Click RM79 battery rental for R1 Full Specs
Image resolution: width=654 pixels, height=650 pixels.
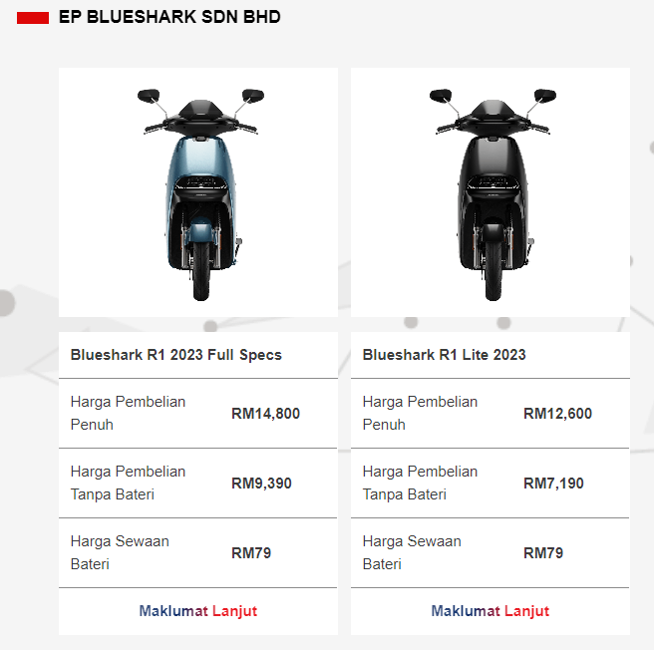[x=251, y=552]
